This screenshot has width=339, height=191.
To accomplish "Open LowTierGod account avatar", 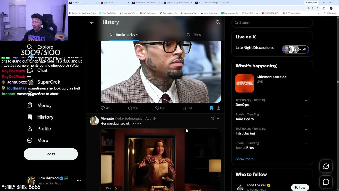I will click(31, 180).
